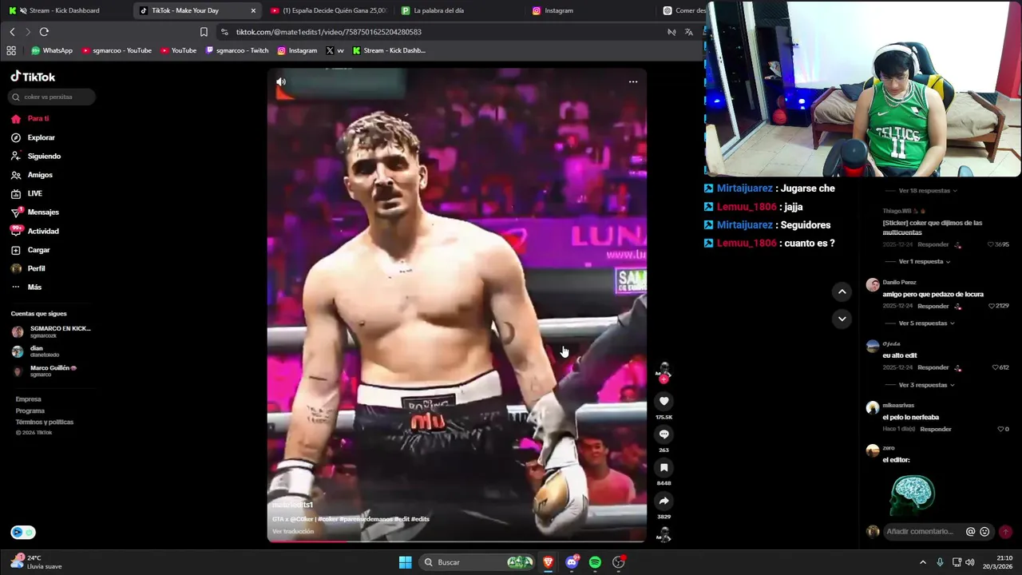Screen dimensions: 1022x575
Task: Open the Más menu in sidebar
Action: pos(26,287)
